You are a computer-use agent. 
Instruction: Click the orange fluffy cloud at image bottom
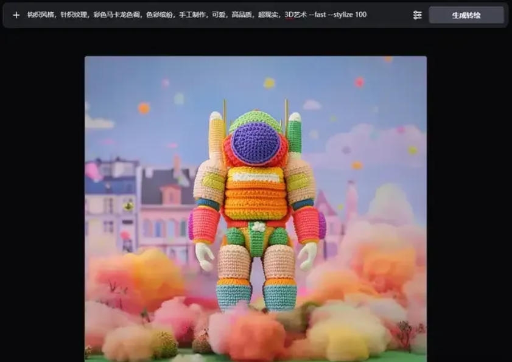[x=250, y=335]
